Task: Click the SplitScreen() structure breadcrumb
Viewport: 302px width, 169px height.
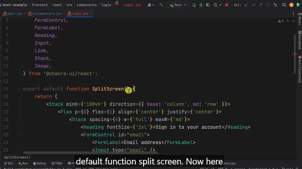Action: click(x=17, y=157)
